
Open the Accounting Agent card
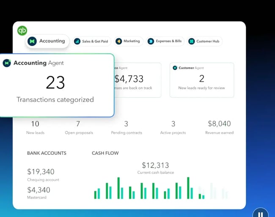click(57, 85)
